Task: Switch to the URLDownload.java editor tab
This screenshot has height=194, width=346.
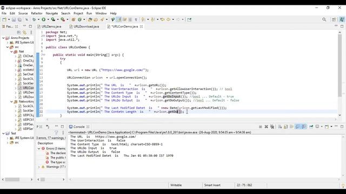Action: click(84, 26)
